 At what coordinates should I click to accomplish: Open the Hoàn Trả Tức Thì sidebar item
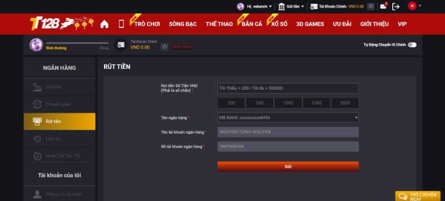[x=60, y=156]
